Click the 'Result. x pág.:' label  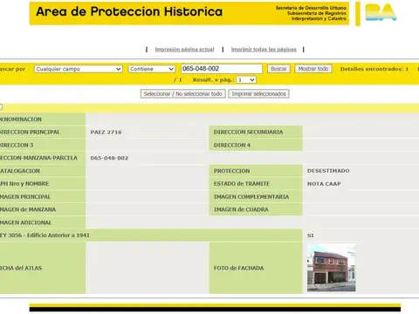[213, 79]
